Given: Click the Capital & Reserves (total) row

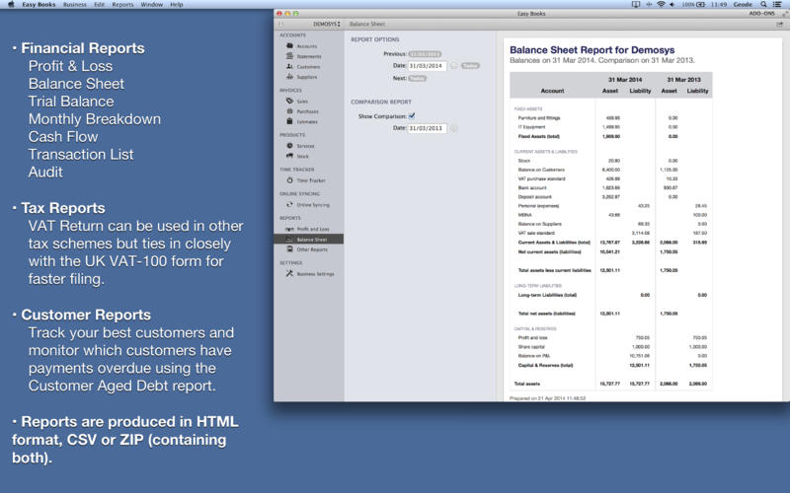Looking at the screenshot, I should [x=611, y=365].
